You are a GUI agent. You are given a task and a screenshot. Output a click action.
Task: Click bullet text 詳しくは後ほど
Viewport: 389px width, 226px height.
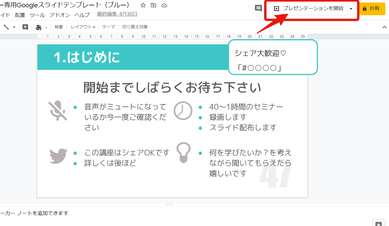110,163
